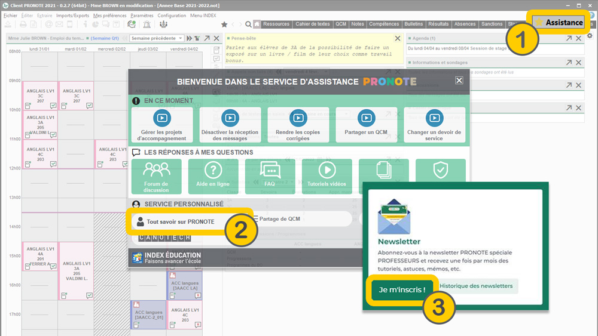Select ANGLAIS LV1 4A 201 FERRIER lesson
The width and height of the screenshot is (598, 336).
tap(40, 256)
